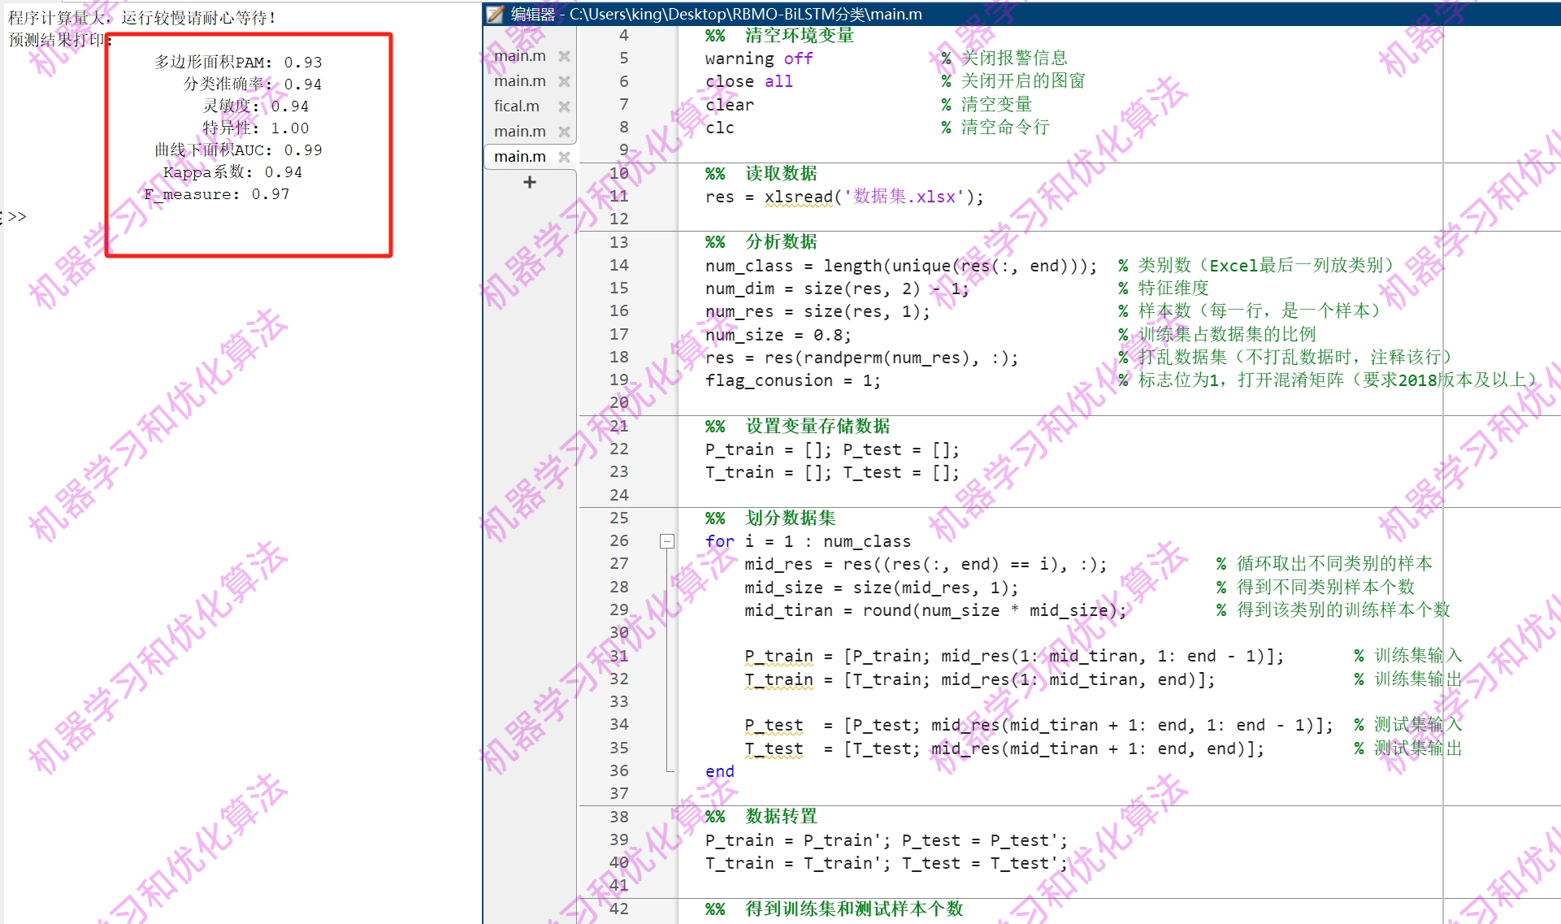
Task: Collapse the for-loop code fold at line 26
Action: (x=667, y=540)
